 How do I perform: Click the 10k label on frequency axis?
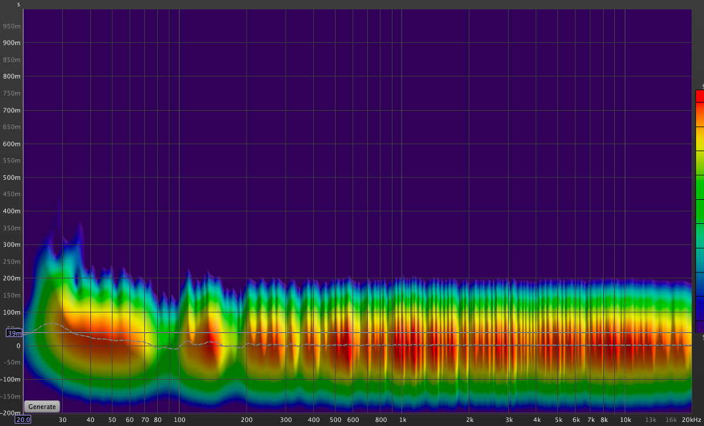[626, 420]
